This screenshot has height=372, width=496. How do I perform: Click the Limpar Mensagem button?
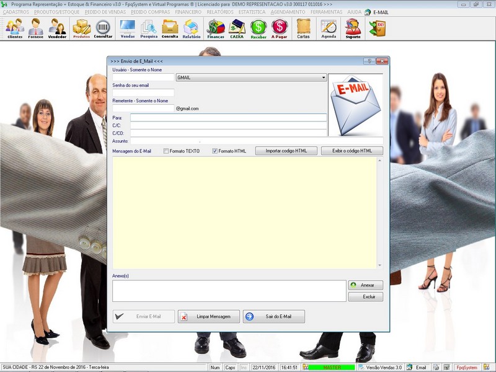(209, 317)
